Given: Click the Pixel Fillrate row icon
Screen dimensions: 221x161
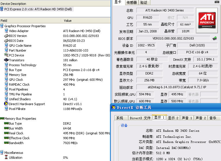Looking at the screenshot, I should click(6, 109).
